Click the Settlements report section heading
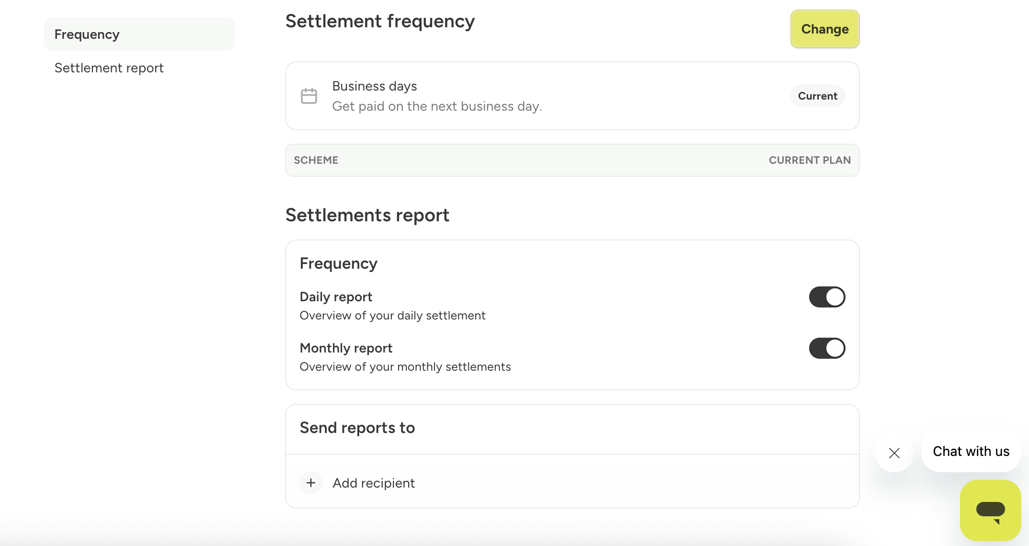Screen dimensions: 1029x546 (367, 215)
